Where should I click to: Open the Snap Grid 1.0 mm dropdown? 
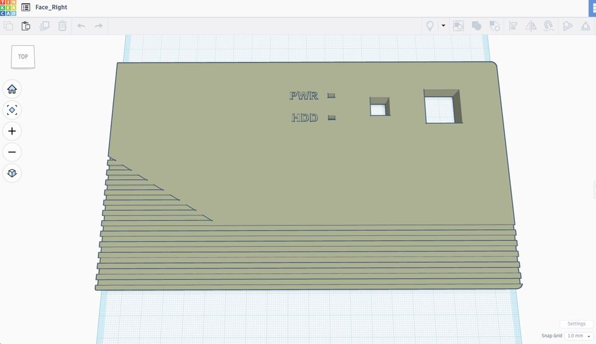point(579,336)
